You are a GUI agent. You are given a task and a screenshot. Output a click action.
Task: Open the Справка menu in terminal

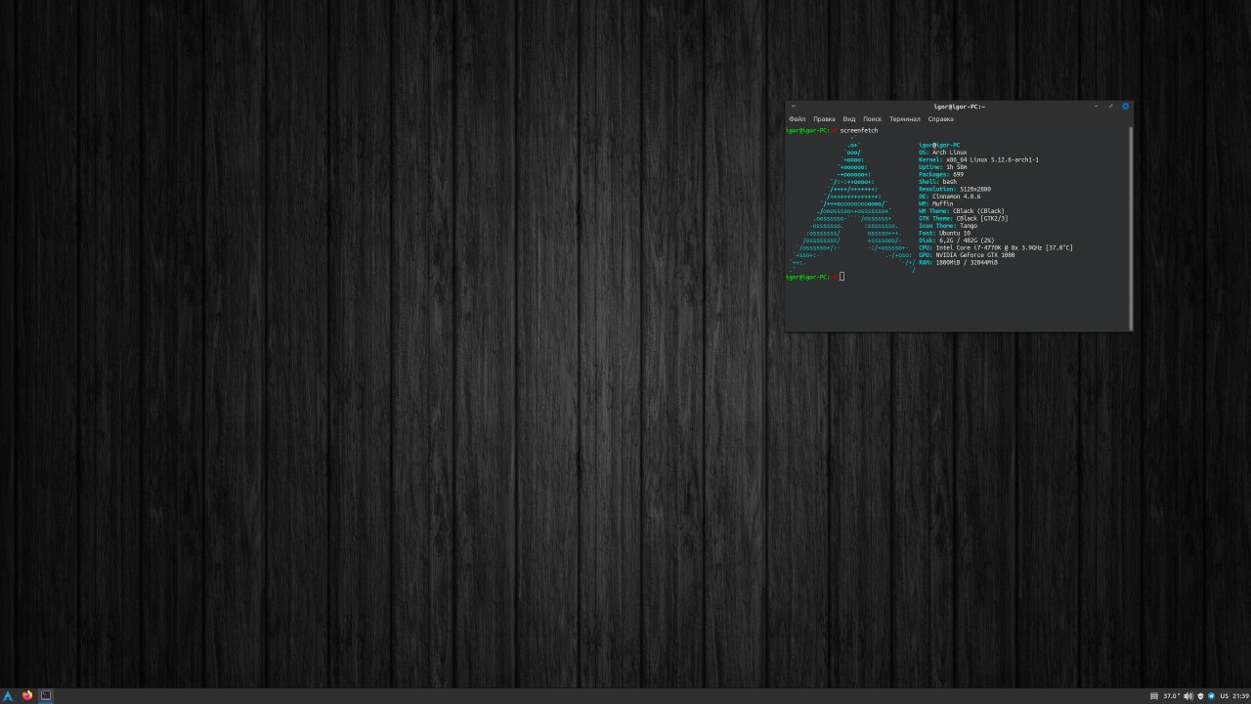941,119
